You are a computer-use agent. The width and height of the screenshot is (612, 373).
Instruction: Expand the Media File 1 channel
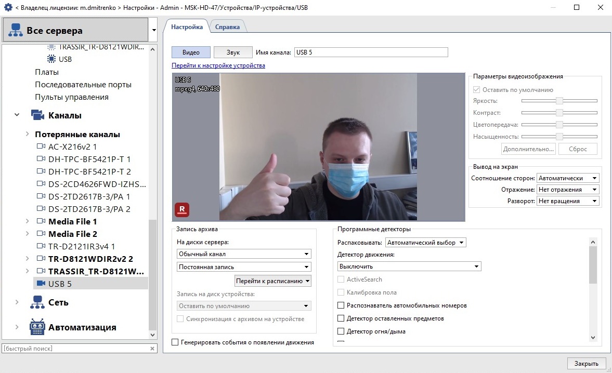[27, 221]
